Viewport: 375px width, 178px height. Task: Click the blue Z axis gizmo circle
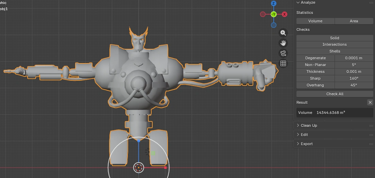(274, 3)
